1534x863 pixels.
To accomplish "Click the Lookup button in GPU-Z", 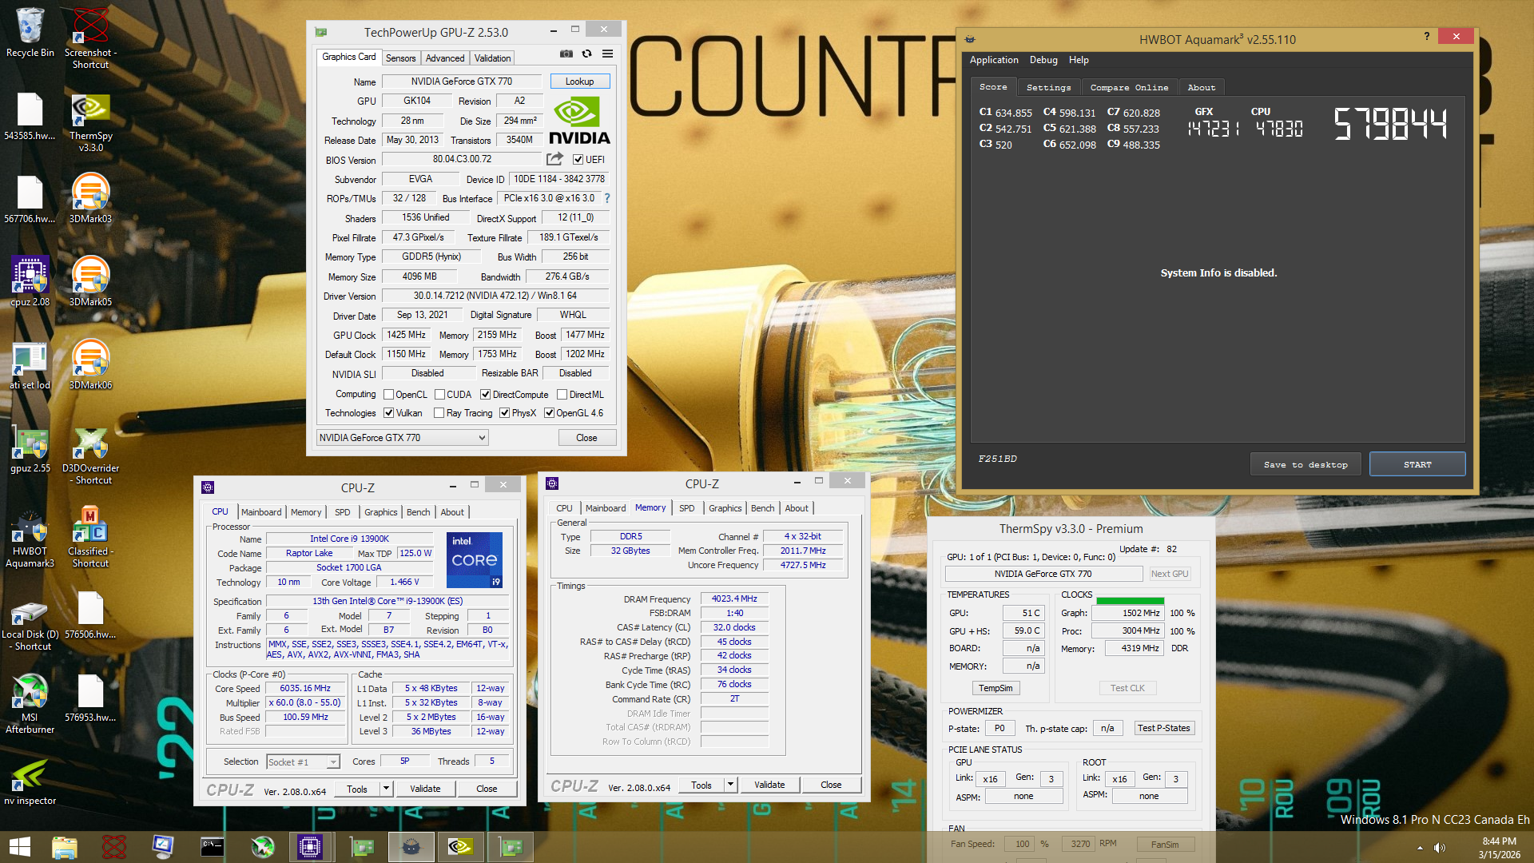I will 579,82.
